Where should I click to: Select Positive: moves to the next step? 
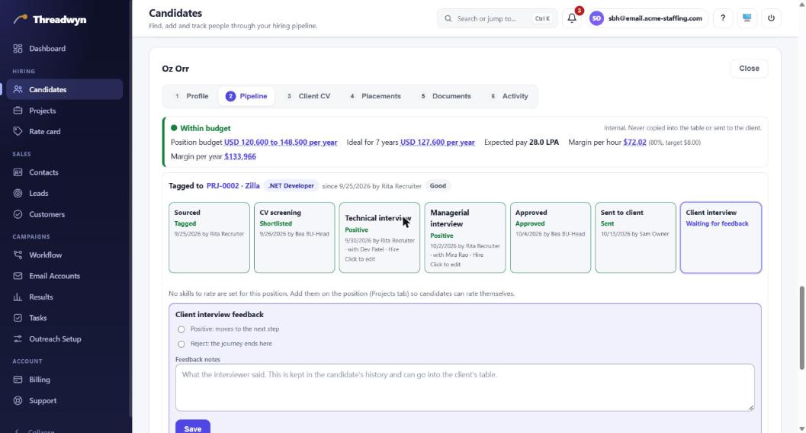click(181, 329)
